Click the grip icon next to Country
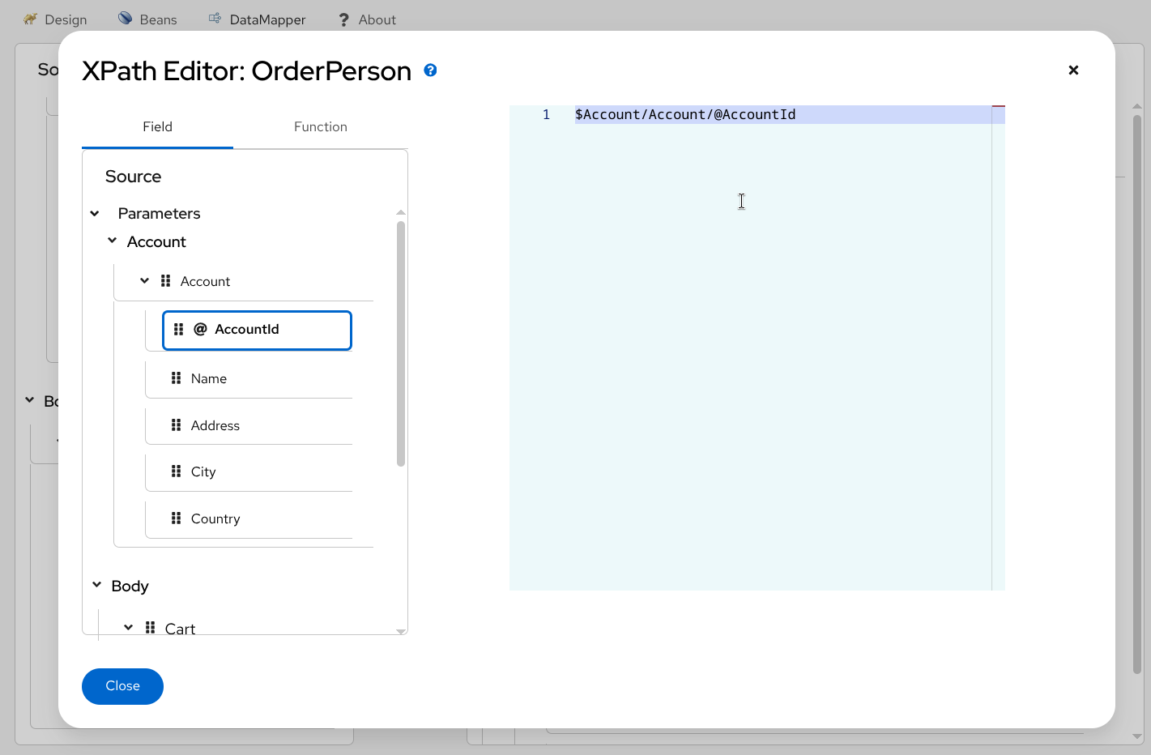Image resolution: width=1151 pixels, height=755 pixels. (176, 518)
